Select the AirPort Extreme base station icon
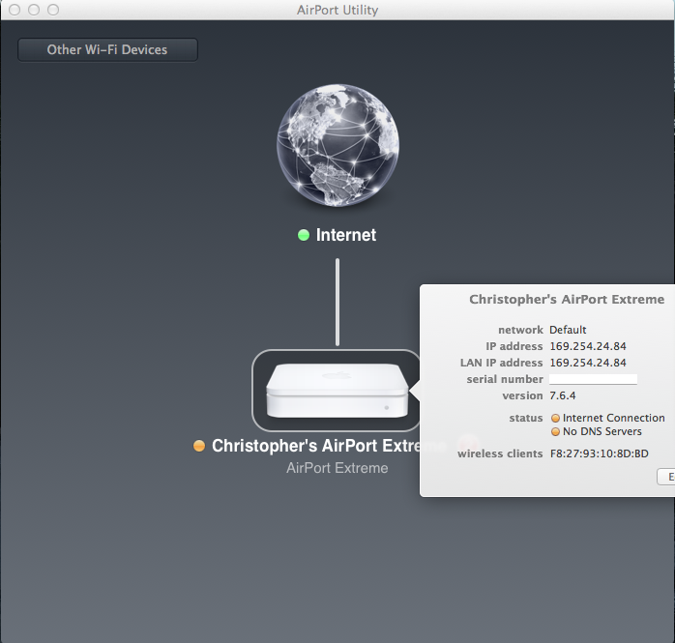 pos(337,391)
